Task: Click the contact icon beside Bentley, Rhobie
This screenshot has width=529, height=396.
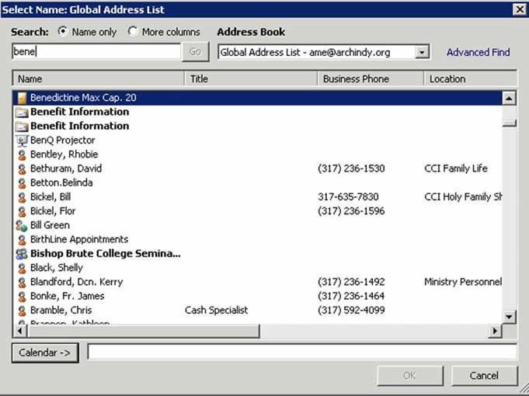Action: click(x=22, y=155)
